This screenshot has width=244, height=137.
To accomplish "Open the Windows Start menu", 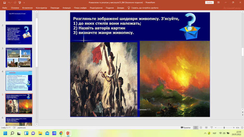I will [5, 133].
